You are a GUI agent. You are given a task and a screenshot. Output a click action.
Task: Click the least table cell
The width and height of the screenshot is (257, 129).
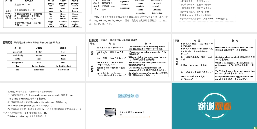(x=63, y=59)
